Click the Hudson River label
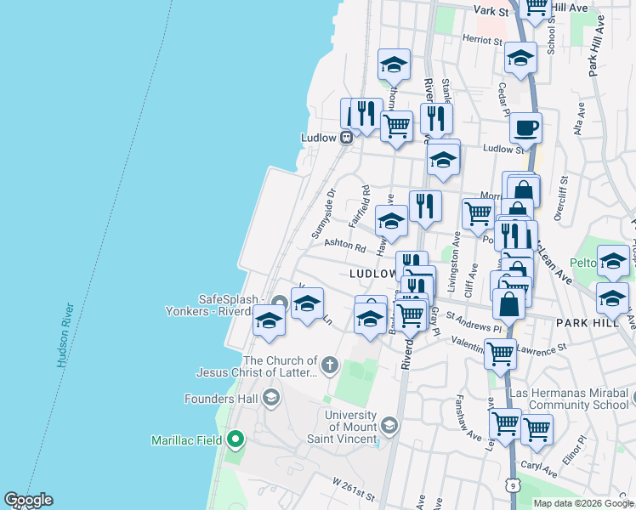636x510 pixels. tap(65, 335)
